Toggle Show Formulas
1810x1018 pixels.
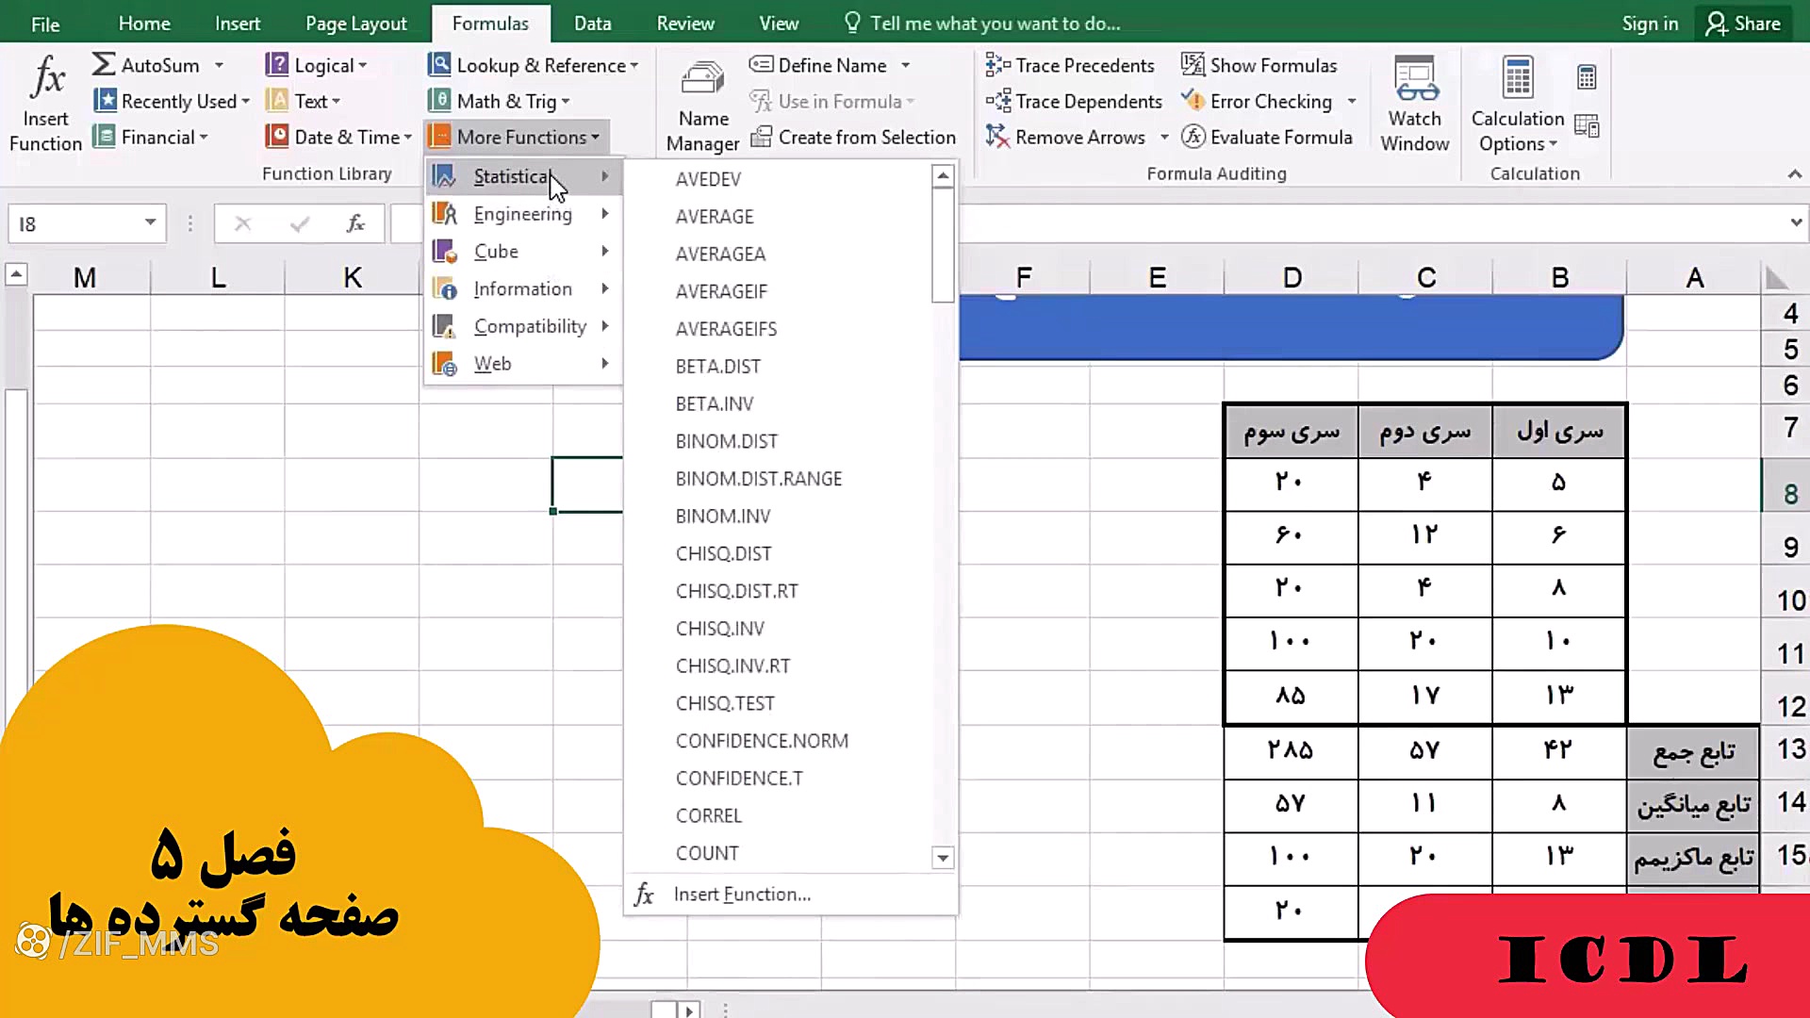pyautogui.click(x=1259, y=65)
